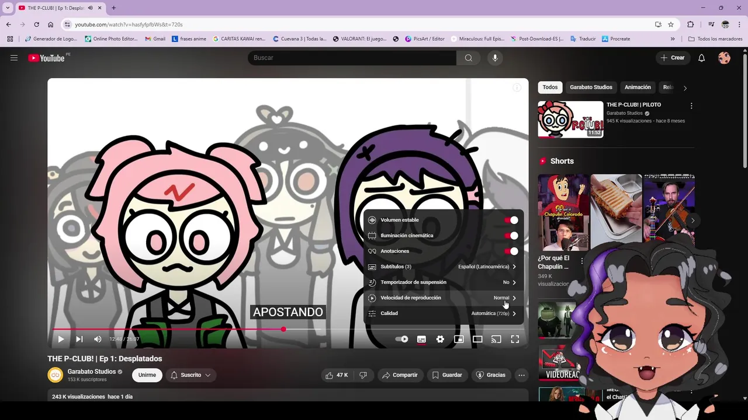Click the Crear button
Image resolution: width=748 pixels, height=420 pixels.
pyautogui.click(x=673, y=58)
